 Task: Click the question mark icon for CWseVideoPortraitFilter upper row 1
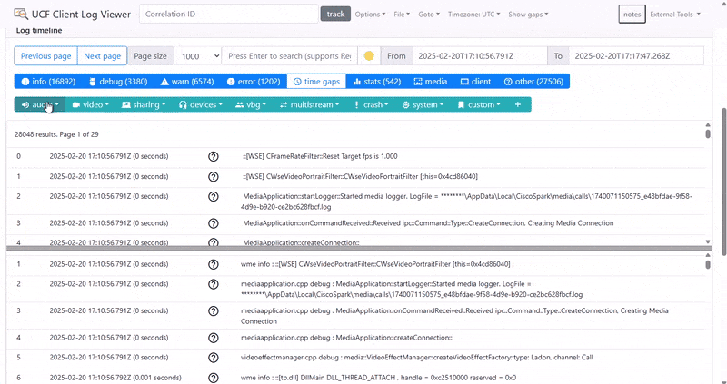[x=214, y=176]
